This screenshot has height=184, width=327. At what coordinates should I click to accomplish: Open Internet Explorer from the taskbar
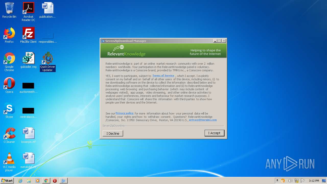tap(20, 181)
